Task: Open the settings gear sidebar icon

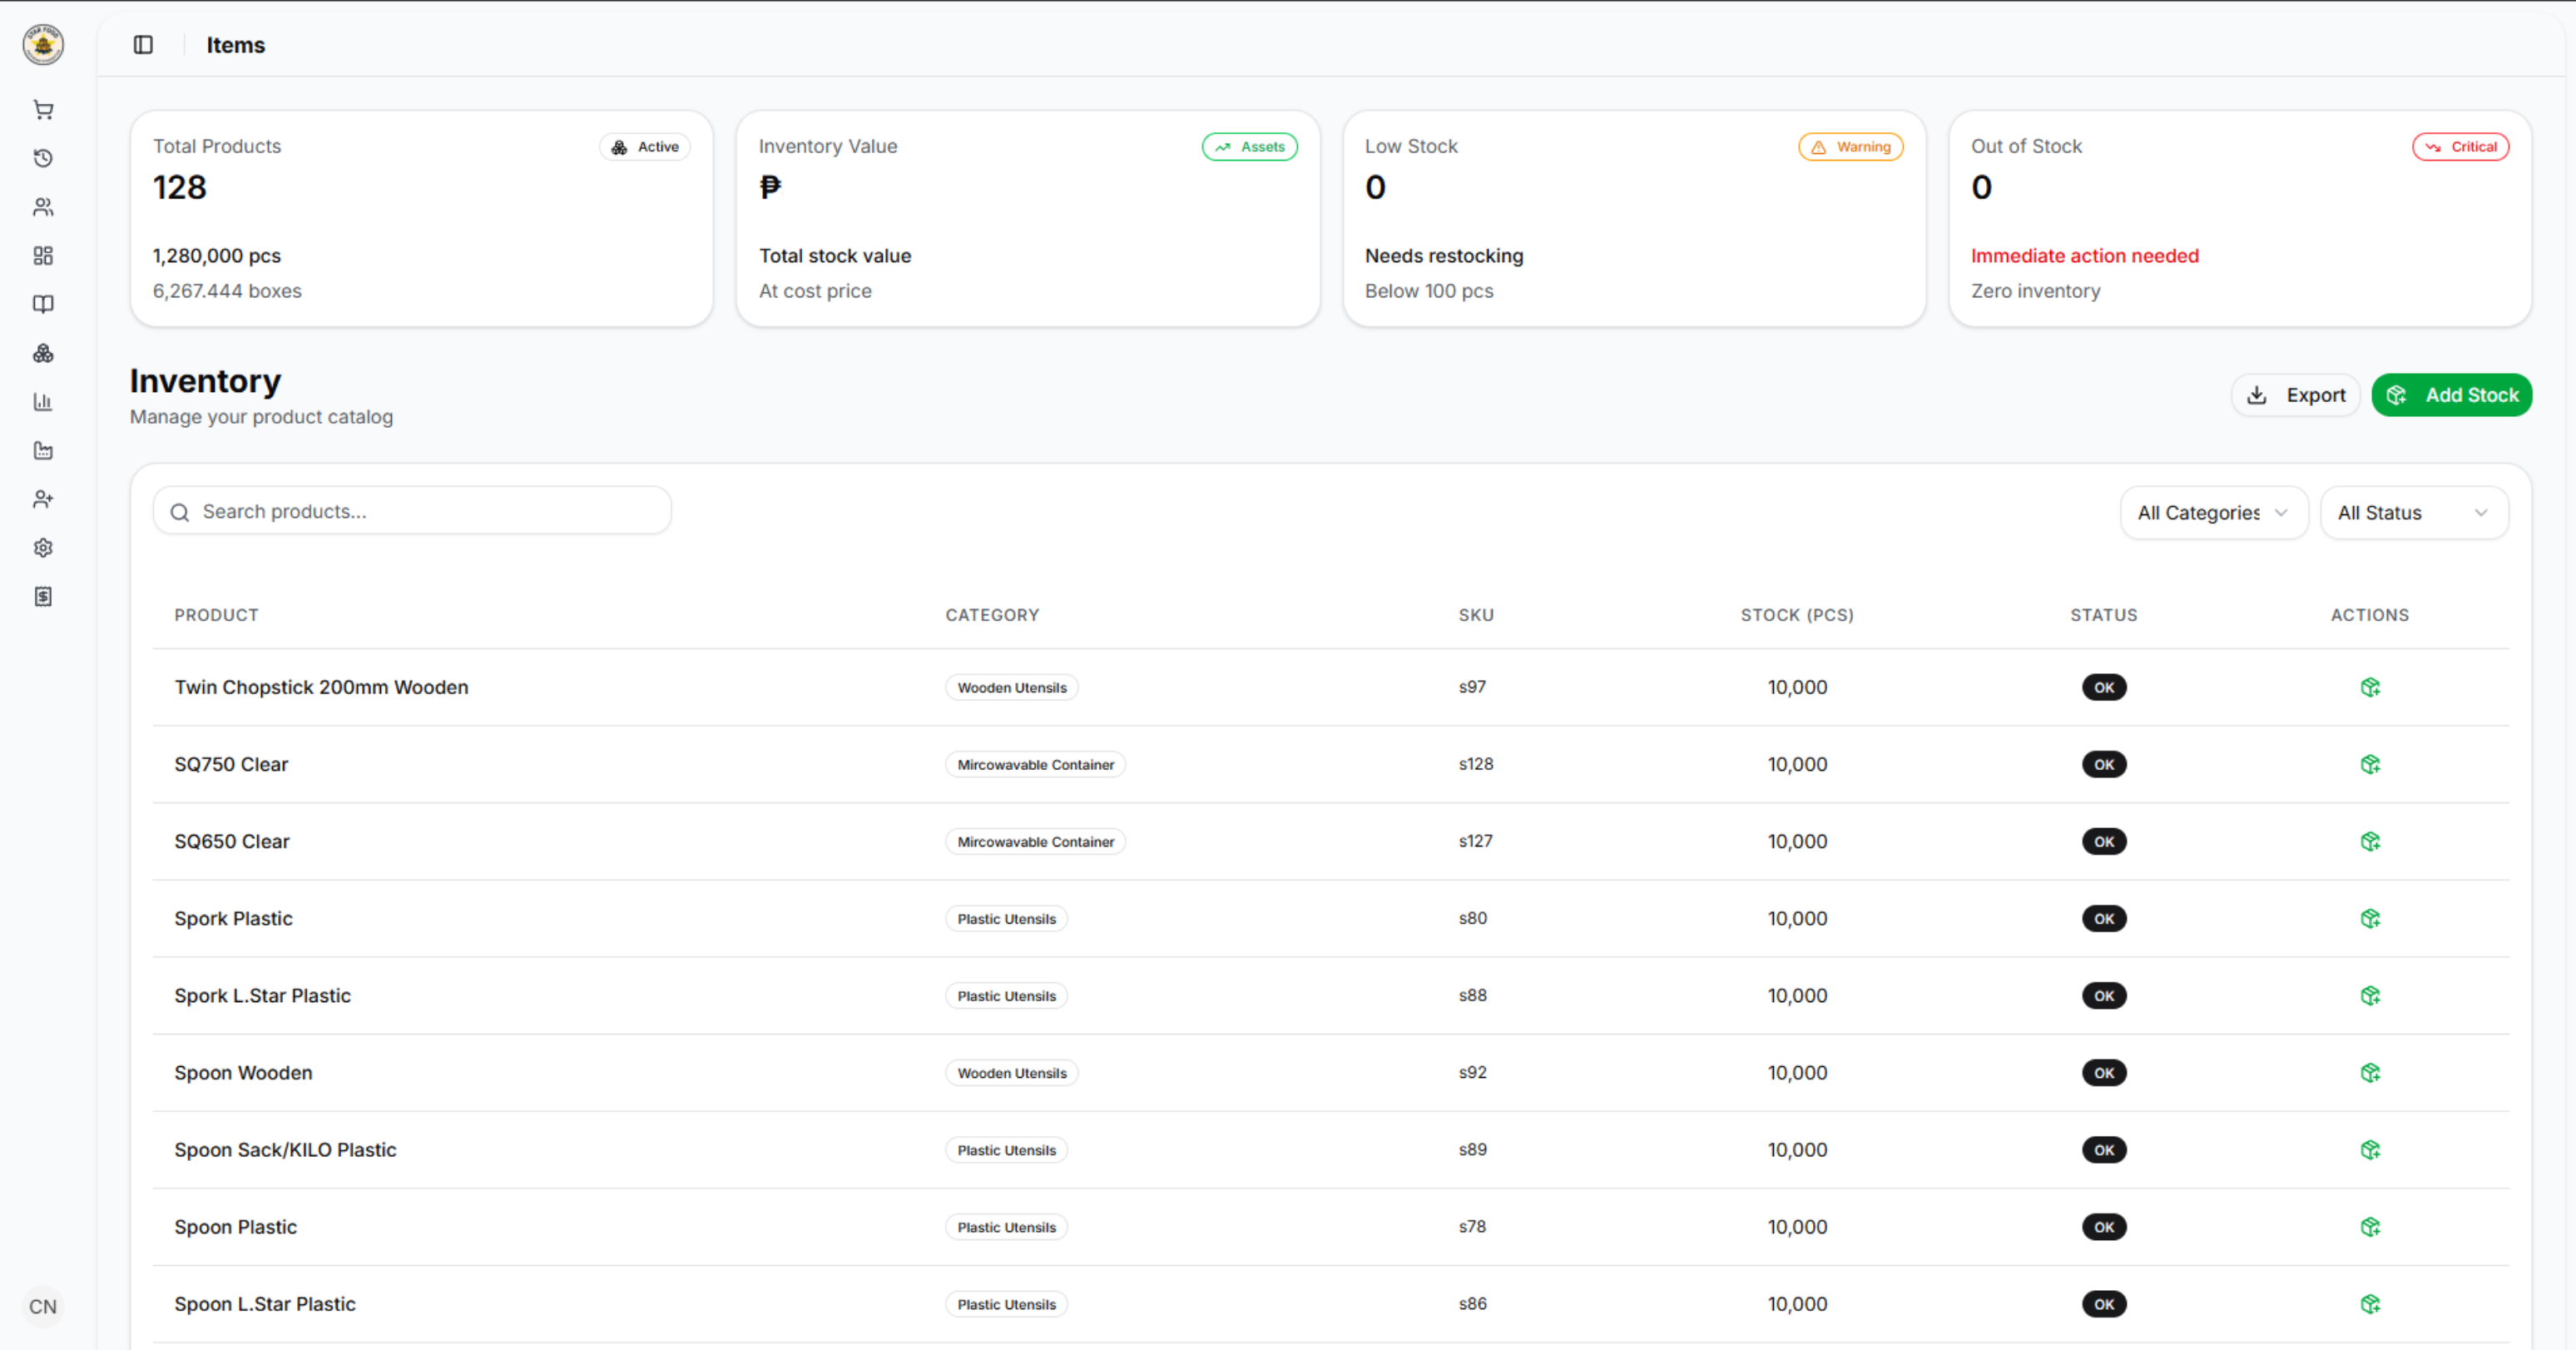Action: pos(43,548)
